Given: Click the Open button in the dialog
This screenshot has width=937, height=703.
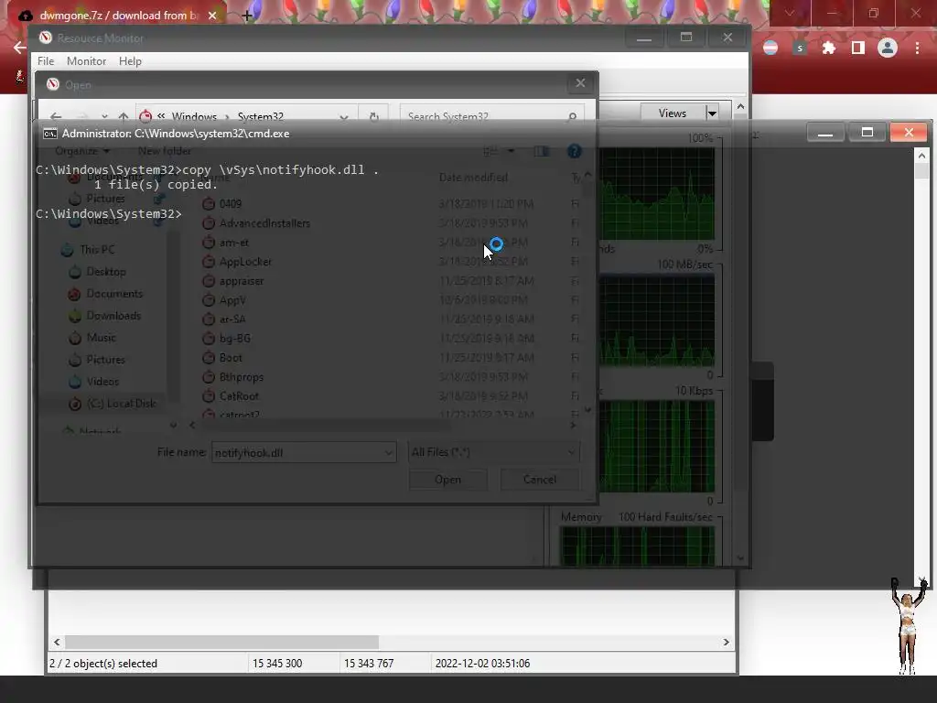Looking at the screenshot, I should (x=448, y=480).
